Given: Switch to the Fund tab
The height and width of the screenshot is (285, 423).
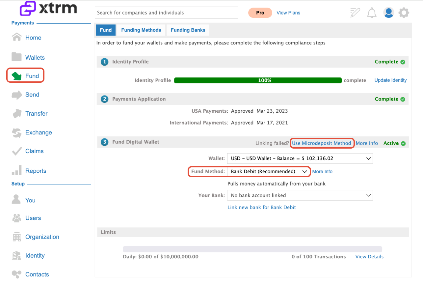Looking at the screenshot, I should (106, 30).
